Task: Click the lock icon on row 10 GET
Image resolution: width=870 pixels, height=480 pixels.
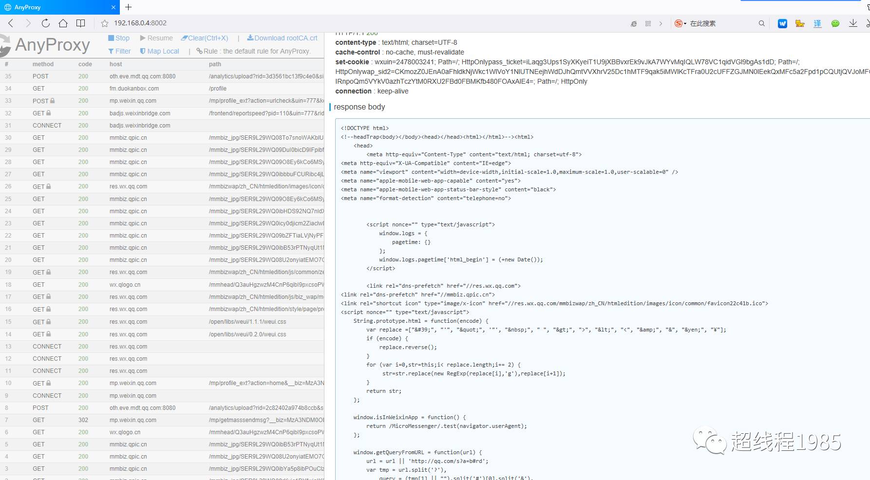Action: click(49, 383)
